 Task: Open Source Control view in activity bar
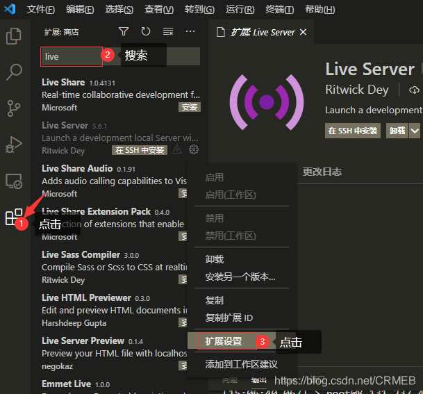(13, 108)
